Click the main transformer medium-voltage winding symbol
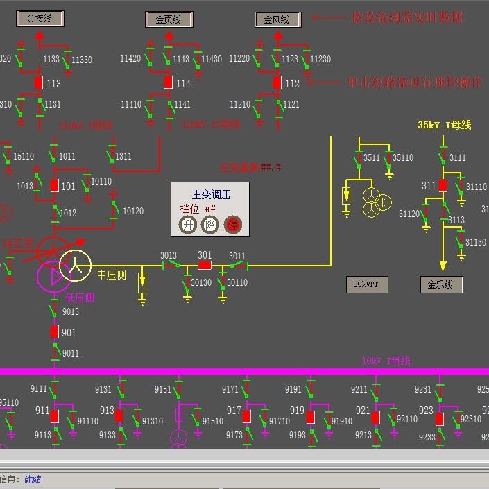 [75, 266]
